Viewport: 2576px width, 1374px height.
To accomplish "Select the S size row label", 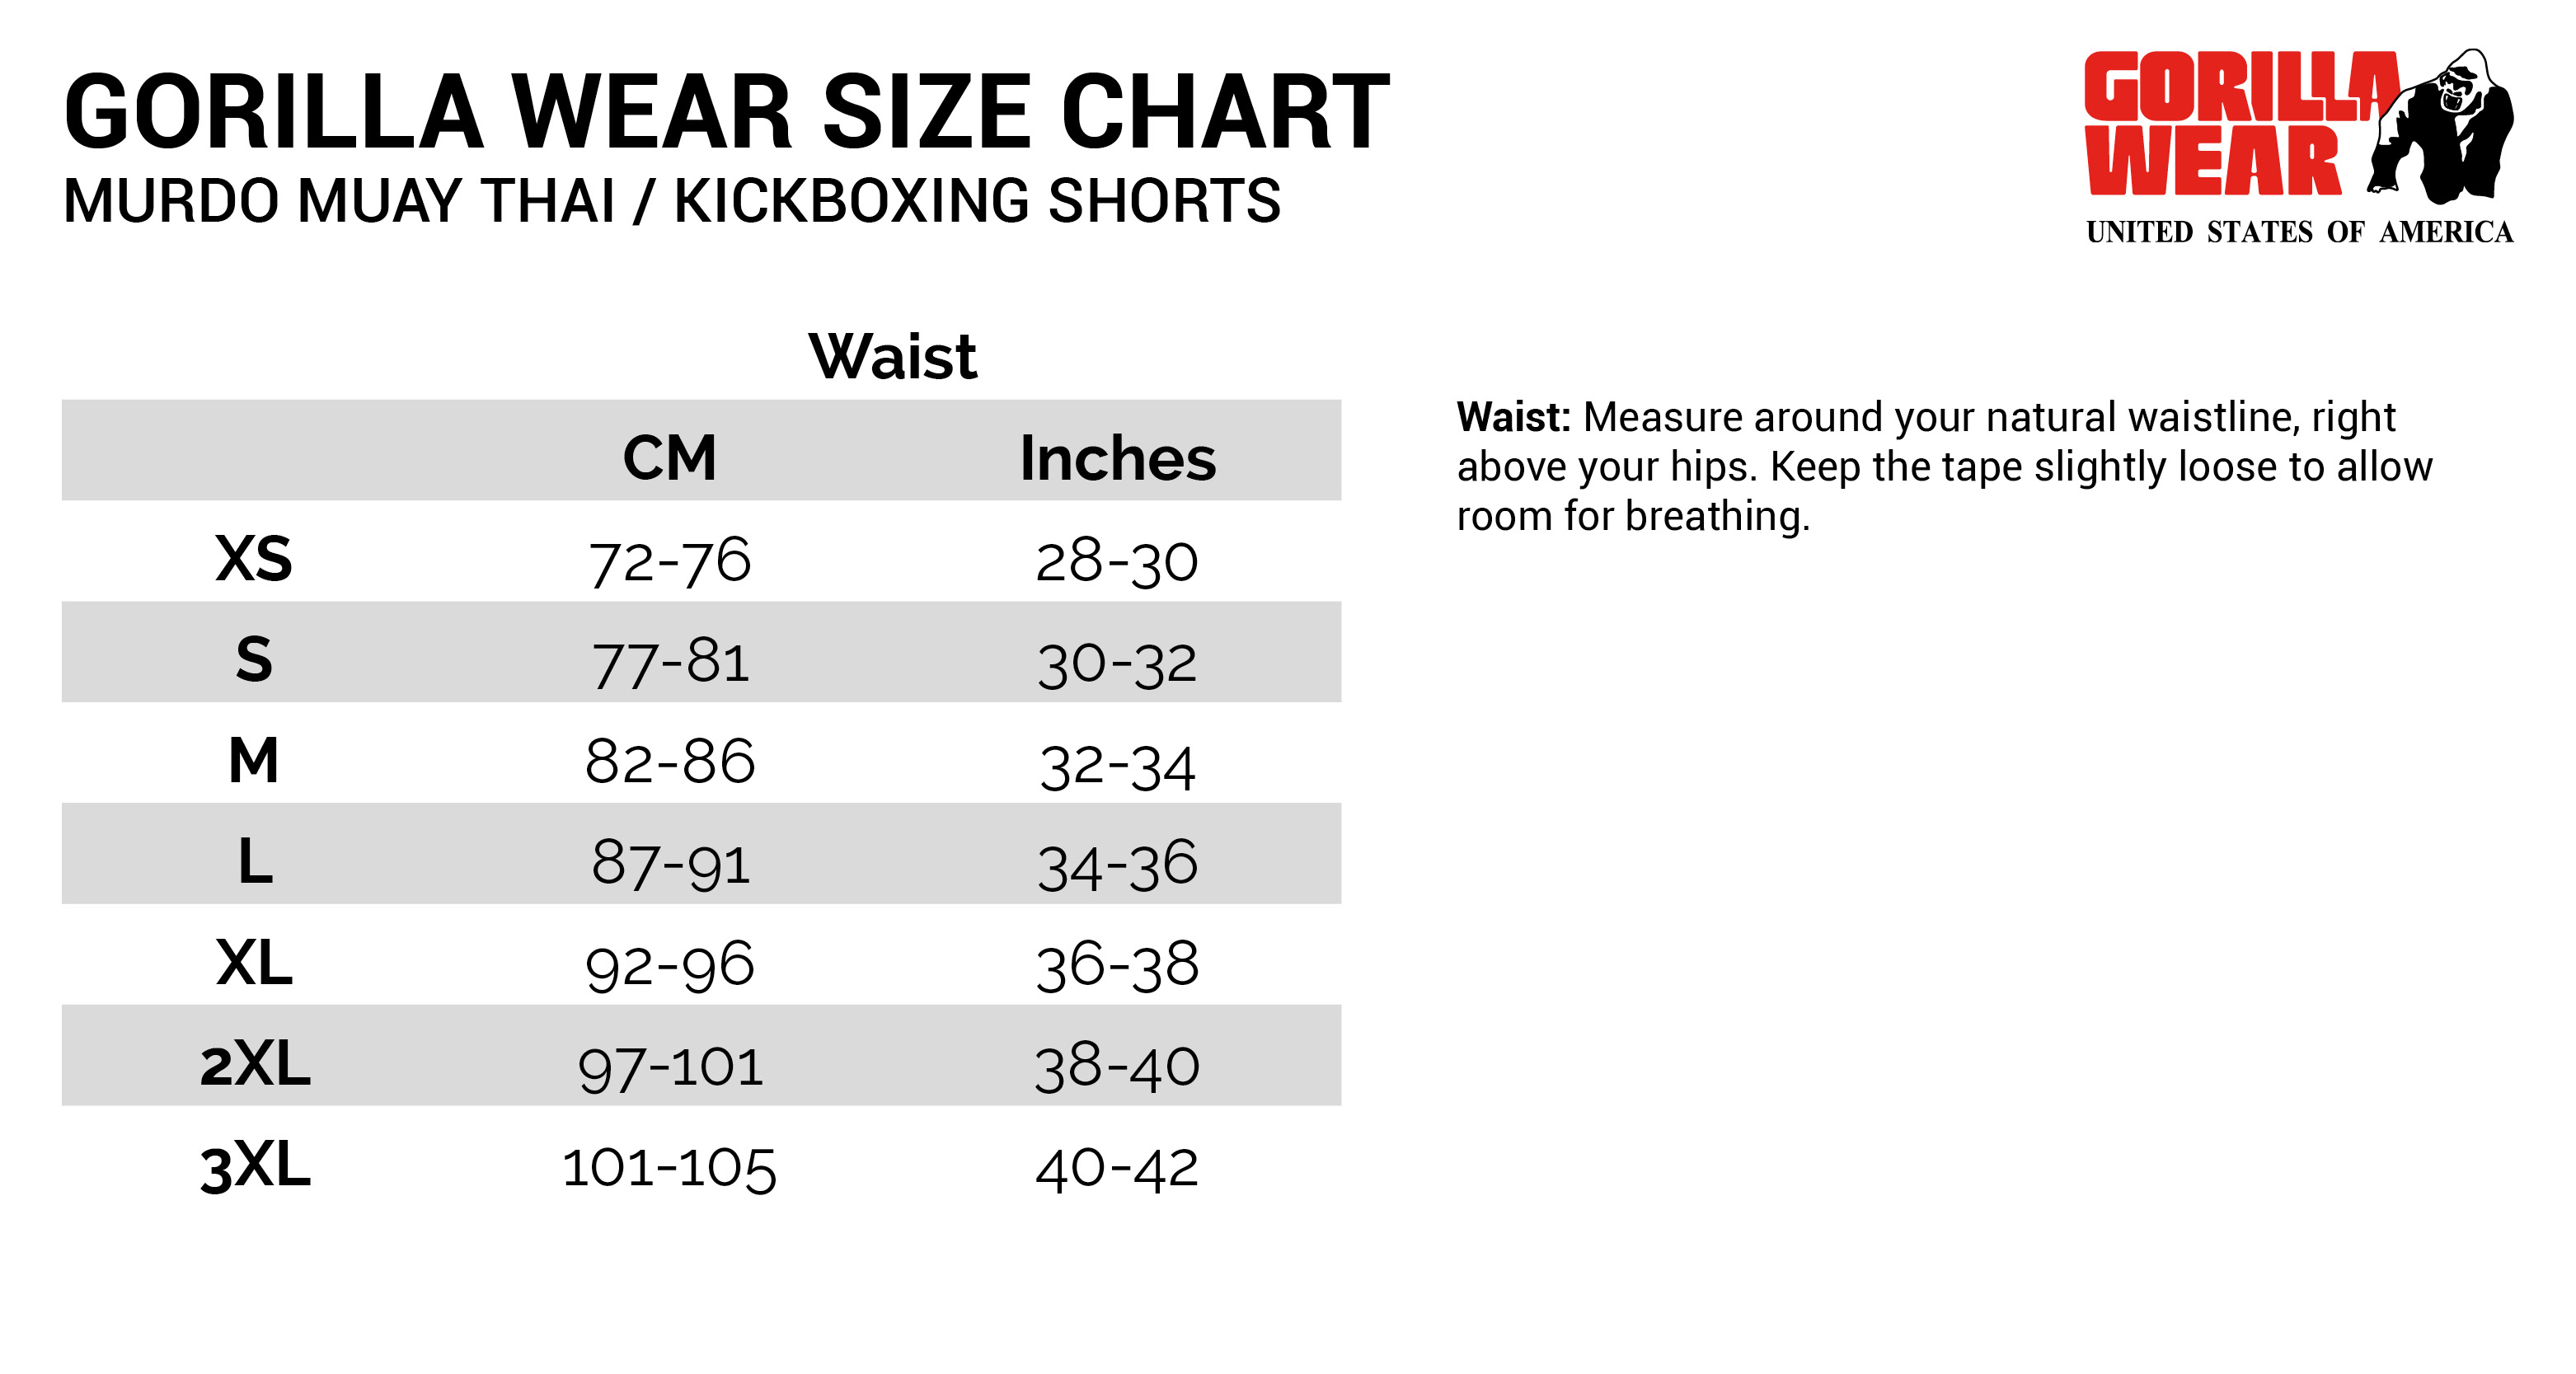I will coord(254,660).
